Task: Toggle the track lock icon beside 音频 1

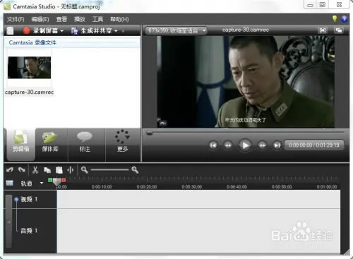Action: pyautogui.click(x=8, y=222)
